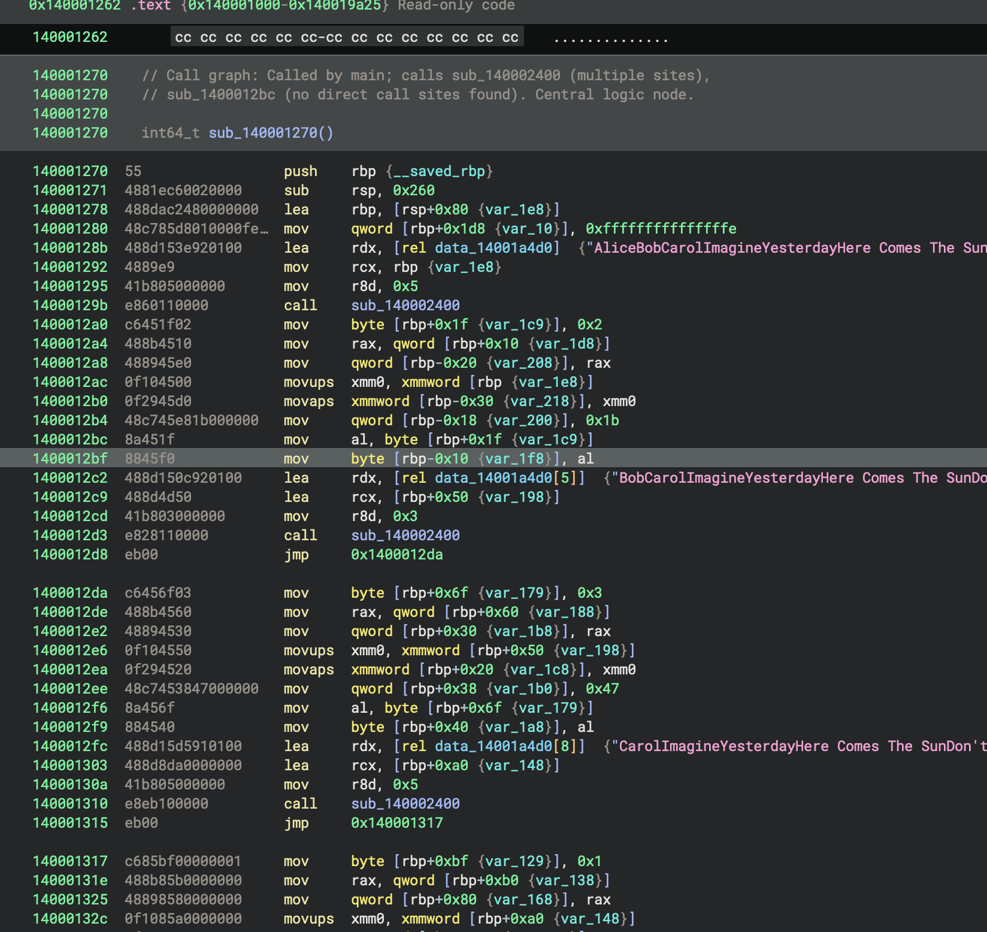Click sub_140002400 in the call at 14000129b
Image resolution: width=987 pixels, height=932 pixels.
(x=405, y=305)
